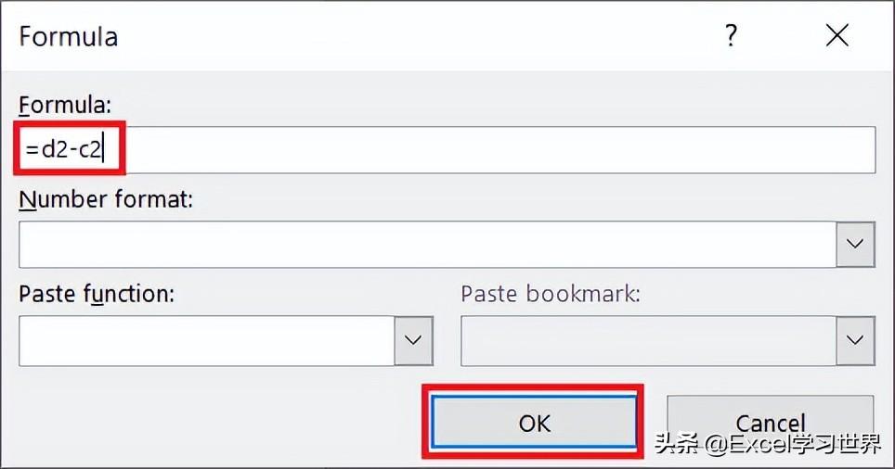Click inside the Paste function box
895x469 pixels.
(x=206, y=340)
